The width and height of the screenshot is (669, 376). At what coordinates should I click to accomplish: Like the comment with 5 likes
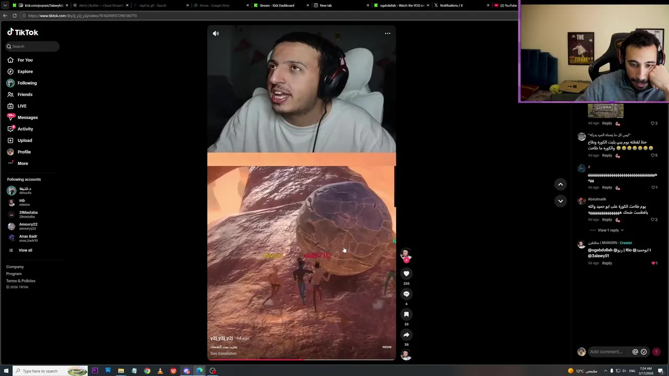coord(653,156)
